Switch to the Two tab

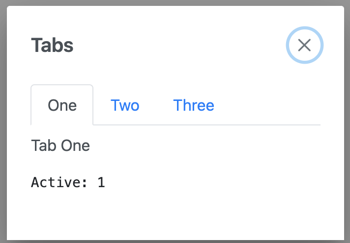coord(125,105)
